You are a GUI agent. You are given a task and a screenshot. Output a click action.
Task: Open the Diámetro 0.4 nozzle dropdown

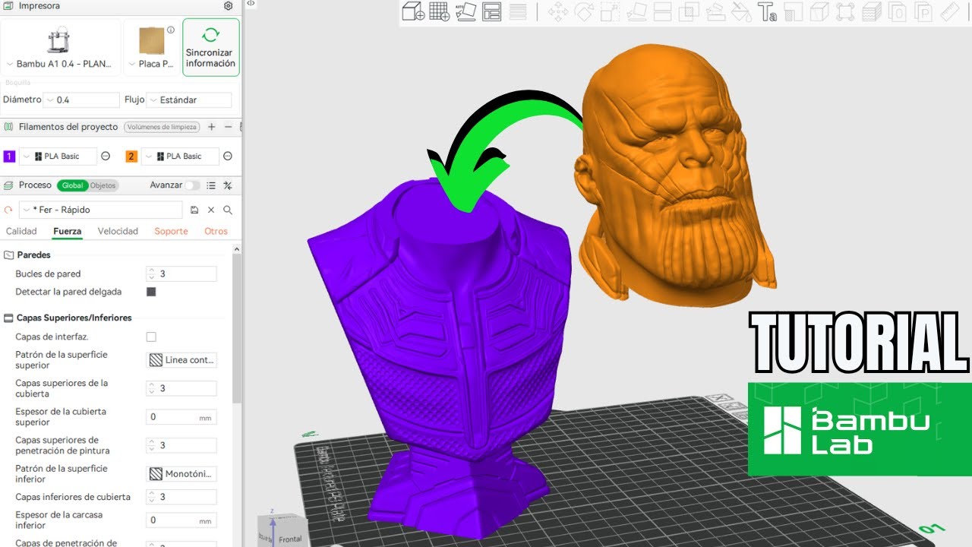[x=82, y=100]
